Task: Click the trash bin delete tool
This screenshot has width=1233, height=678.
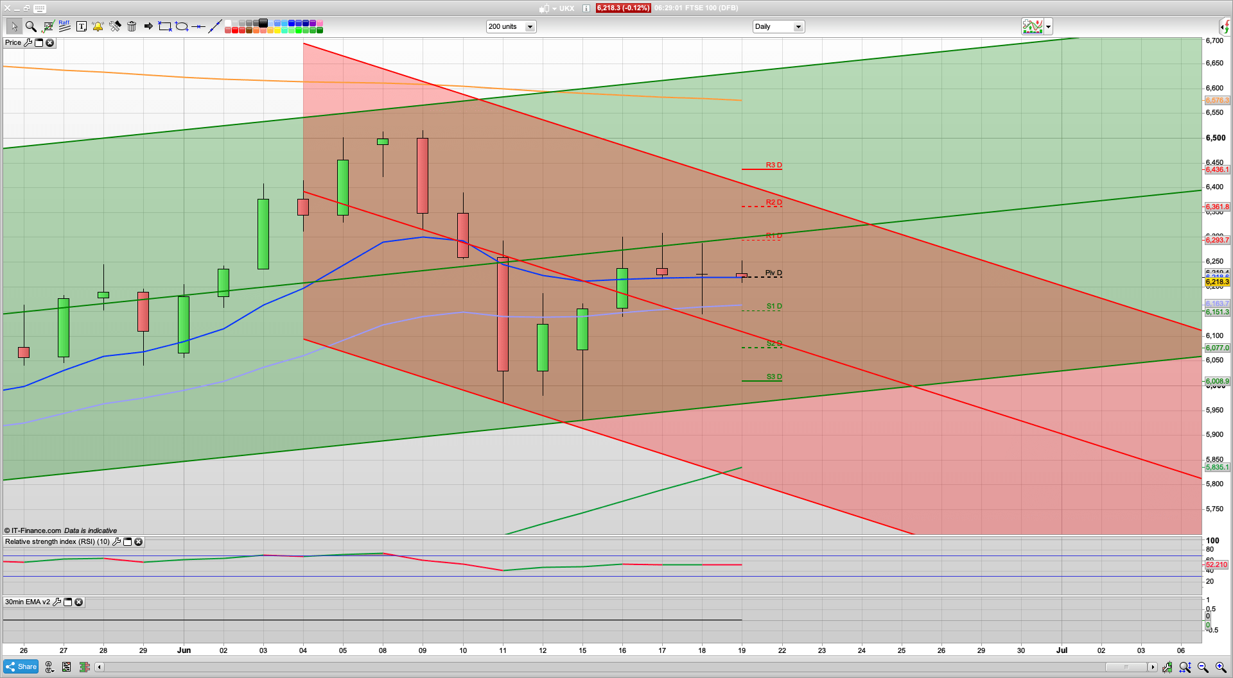Action: 132,26
